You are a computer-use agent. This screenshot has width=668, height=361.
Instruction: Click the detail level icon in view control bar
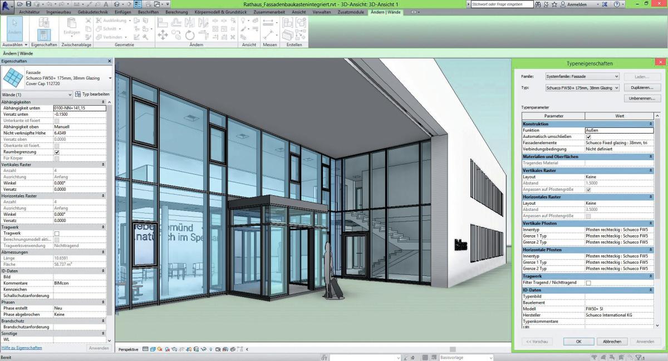click(x=145, y=349)
